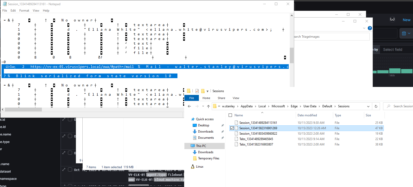Image resolution: width=413 pixels, height=187 pixels.
Task: Refresh the Sessions folder view
Action: pyautogui.click(x=376, y=106)
